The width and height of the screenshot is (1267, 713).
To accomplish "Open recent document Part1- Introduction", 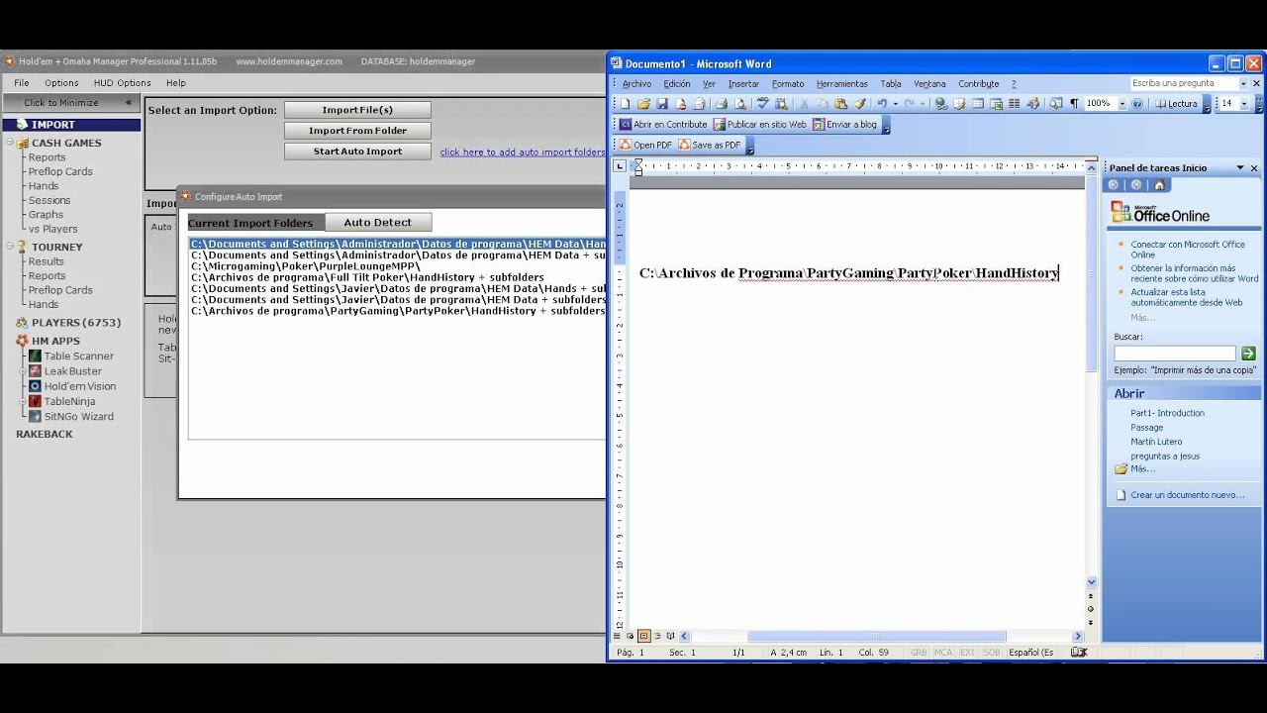I will (x=1167, y=413).
